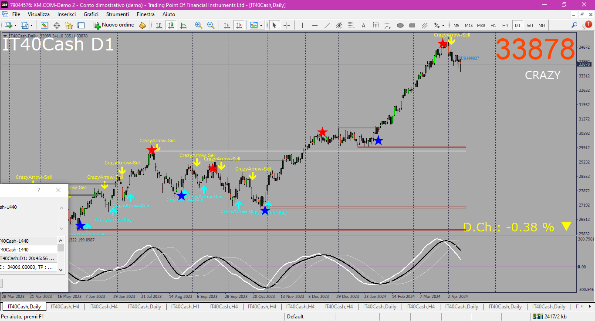Expand the profiles dropdown arrow

[31, 25]
